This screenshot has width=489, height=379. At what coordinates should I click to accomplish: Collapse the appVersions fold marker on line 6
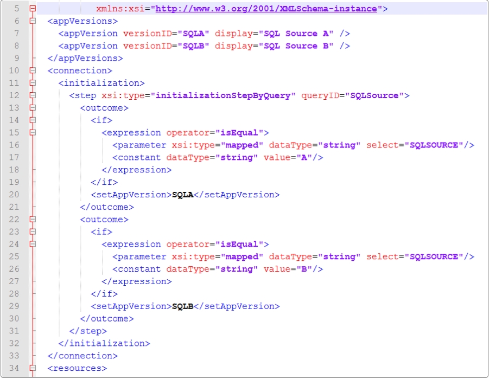[33, 21]
